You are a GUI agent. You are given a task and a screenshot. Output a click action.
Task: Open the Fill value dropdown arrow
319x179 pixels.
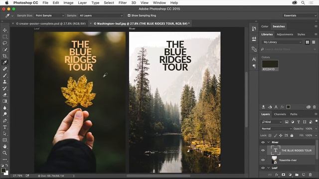point(316,135)
